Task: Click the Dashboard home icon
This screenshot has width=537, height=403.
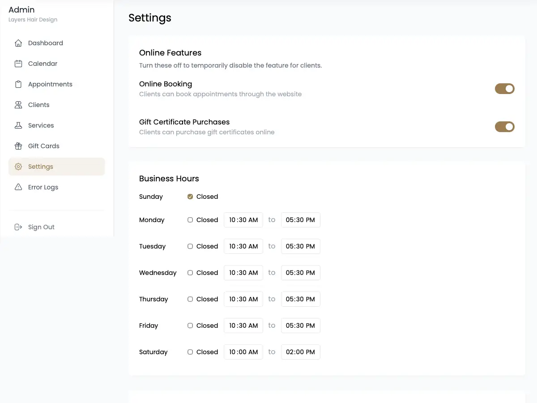Action: click(18, 43)
